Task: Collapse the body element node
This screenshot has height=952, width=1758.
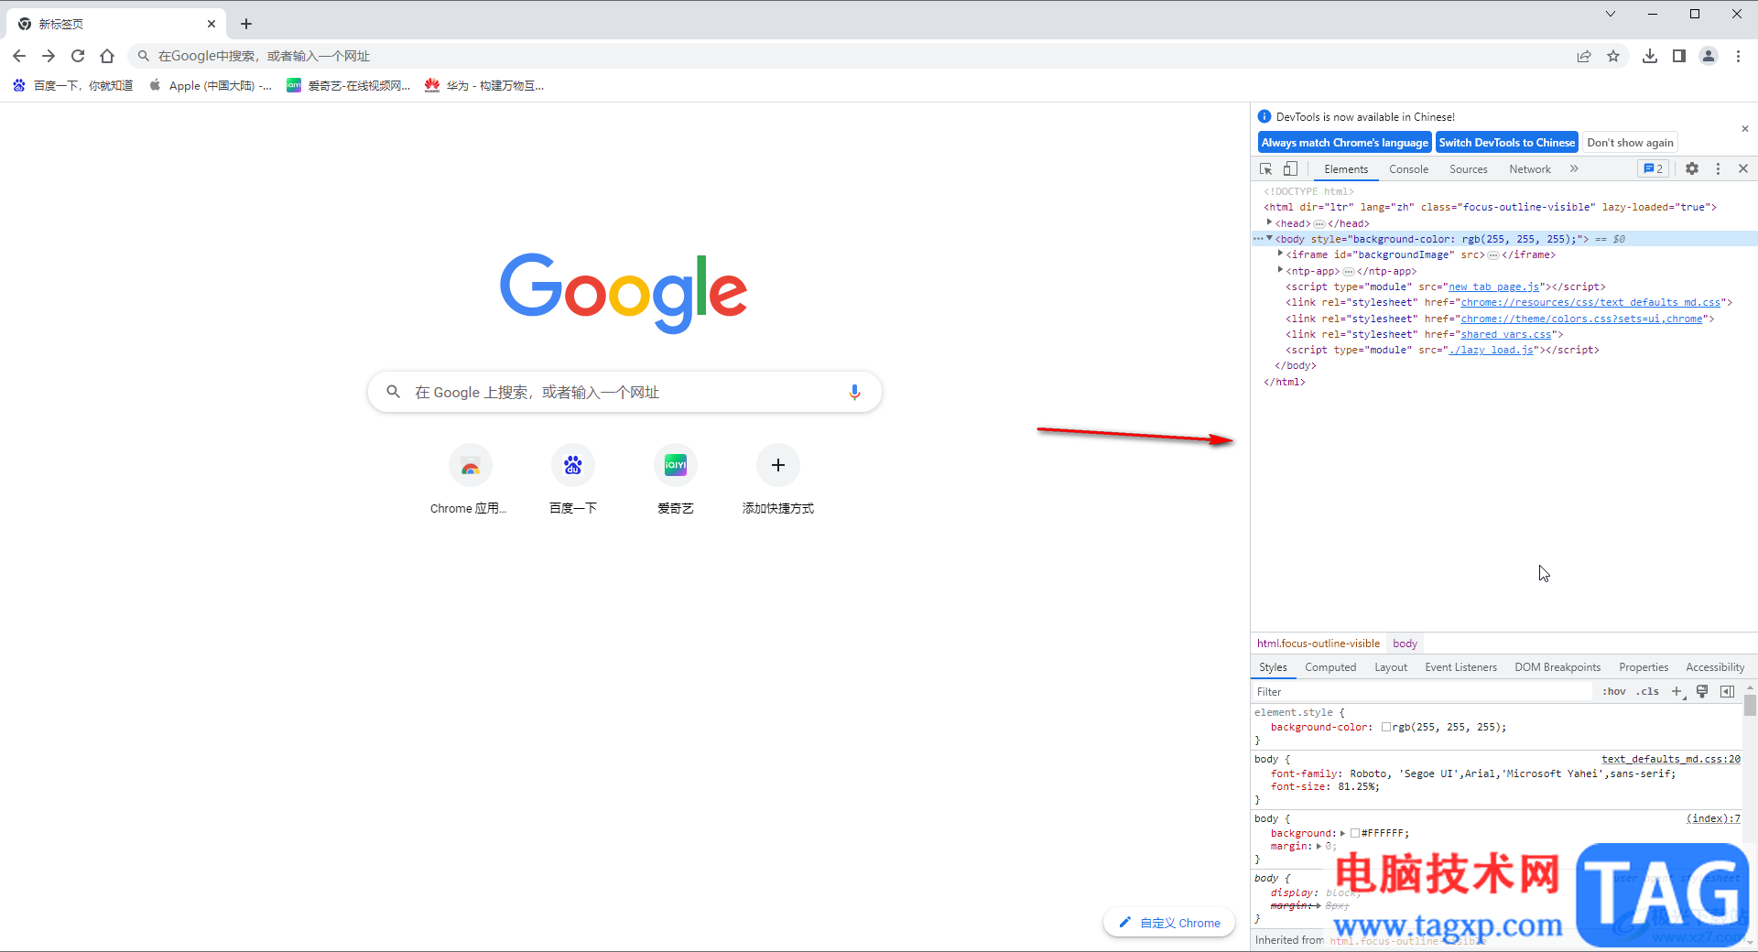Action: (x=1269, y=238)
